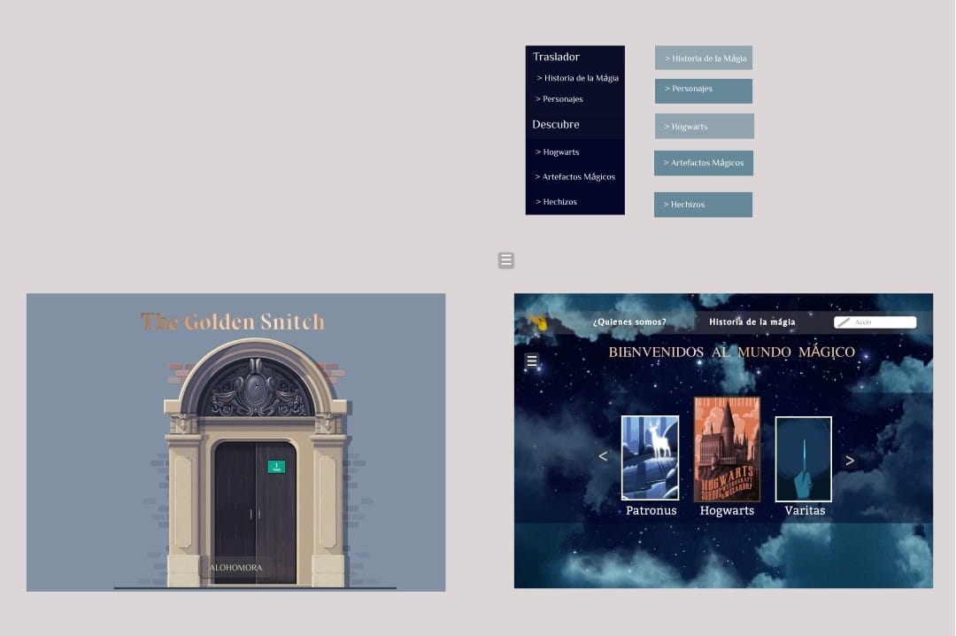Click the Traslador heading in dark menu
Screen dimensions: 956x636
(556, 57)
